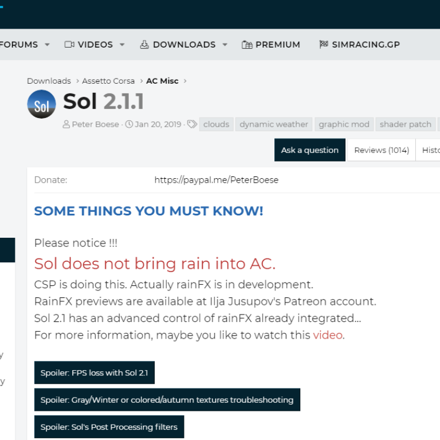Open the PayPal donate link
This screenshot has width=440, height=440.
point(217,180)
